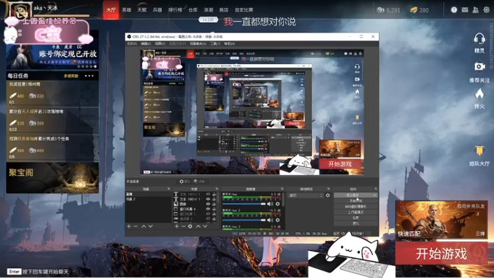Enable 工作室模式 in OBS controls
Screen dimensions: 494x278
pyautogui.click(x=356, y=212)
